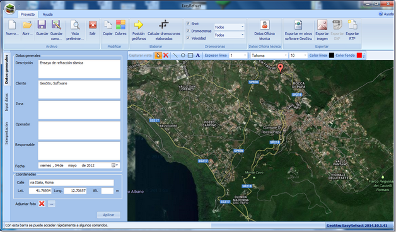Click the Calle address field
This screenshot has height=232, width=396.
(71, 183)
